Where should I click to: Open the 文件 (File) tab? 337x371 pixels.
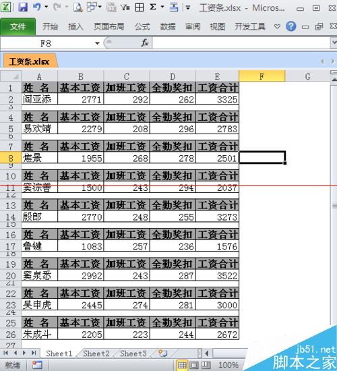pos(18,26)
